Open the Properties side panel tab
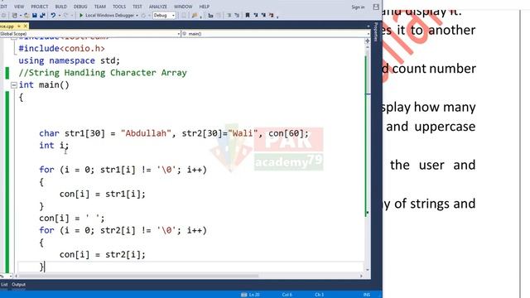 (376, 32)
